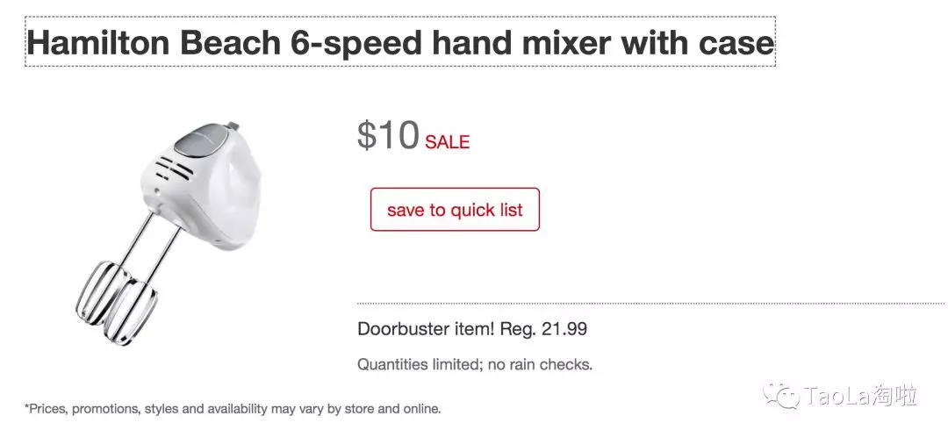Click the red SALE label
Screen dimensions: 948x437
pyautogui.click(x=448, y=142)
